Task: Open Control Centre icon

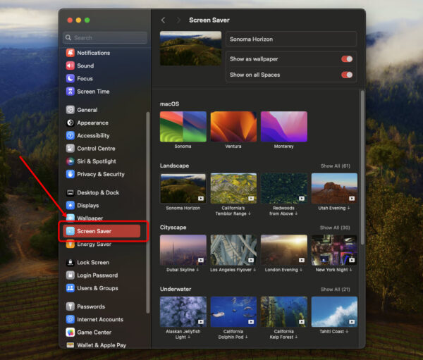Action: click(70, 149)
